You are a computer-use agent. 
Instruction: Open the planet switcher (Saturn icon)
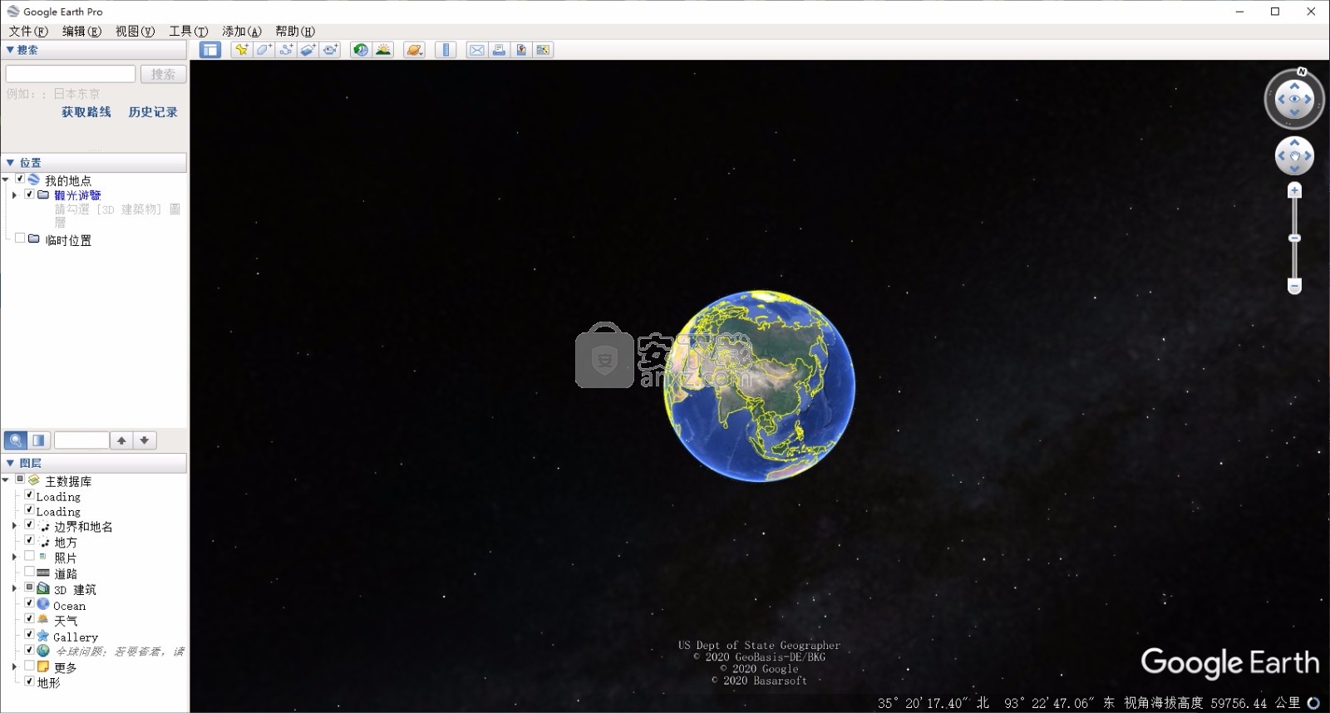tap(414, 50)
